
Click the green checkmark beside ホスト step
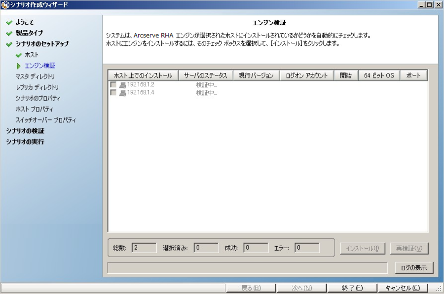tap(19, 55)
